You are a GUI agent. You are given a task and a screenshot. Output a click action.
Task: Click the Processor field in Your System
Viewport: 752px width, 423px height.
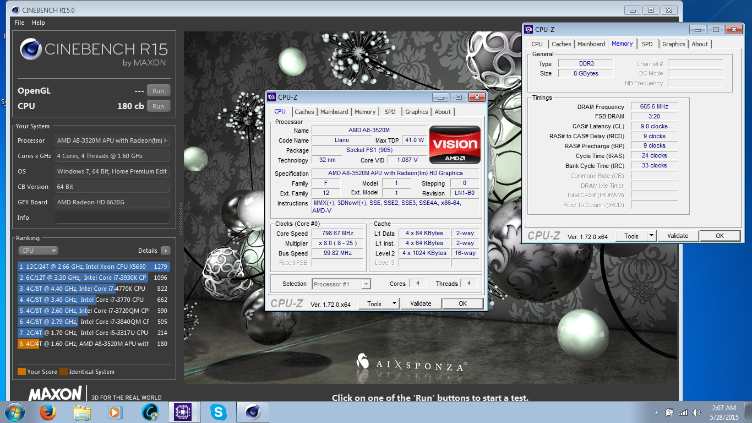(112, 140)
